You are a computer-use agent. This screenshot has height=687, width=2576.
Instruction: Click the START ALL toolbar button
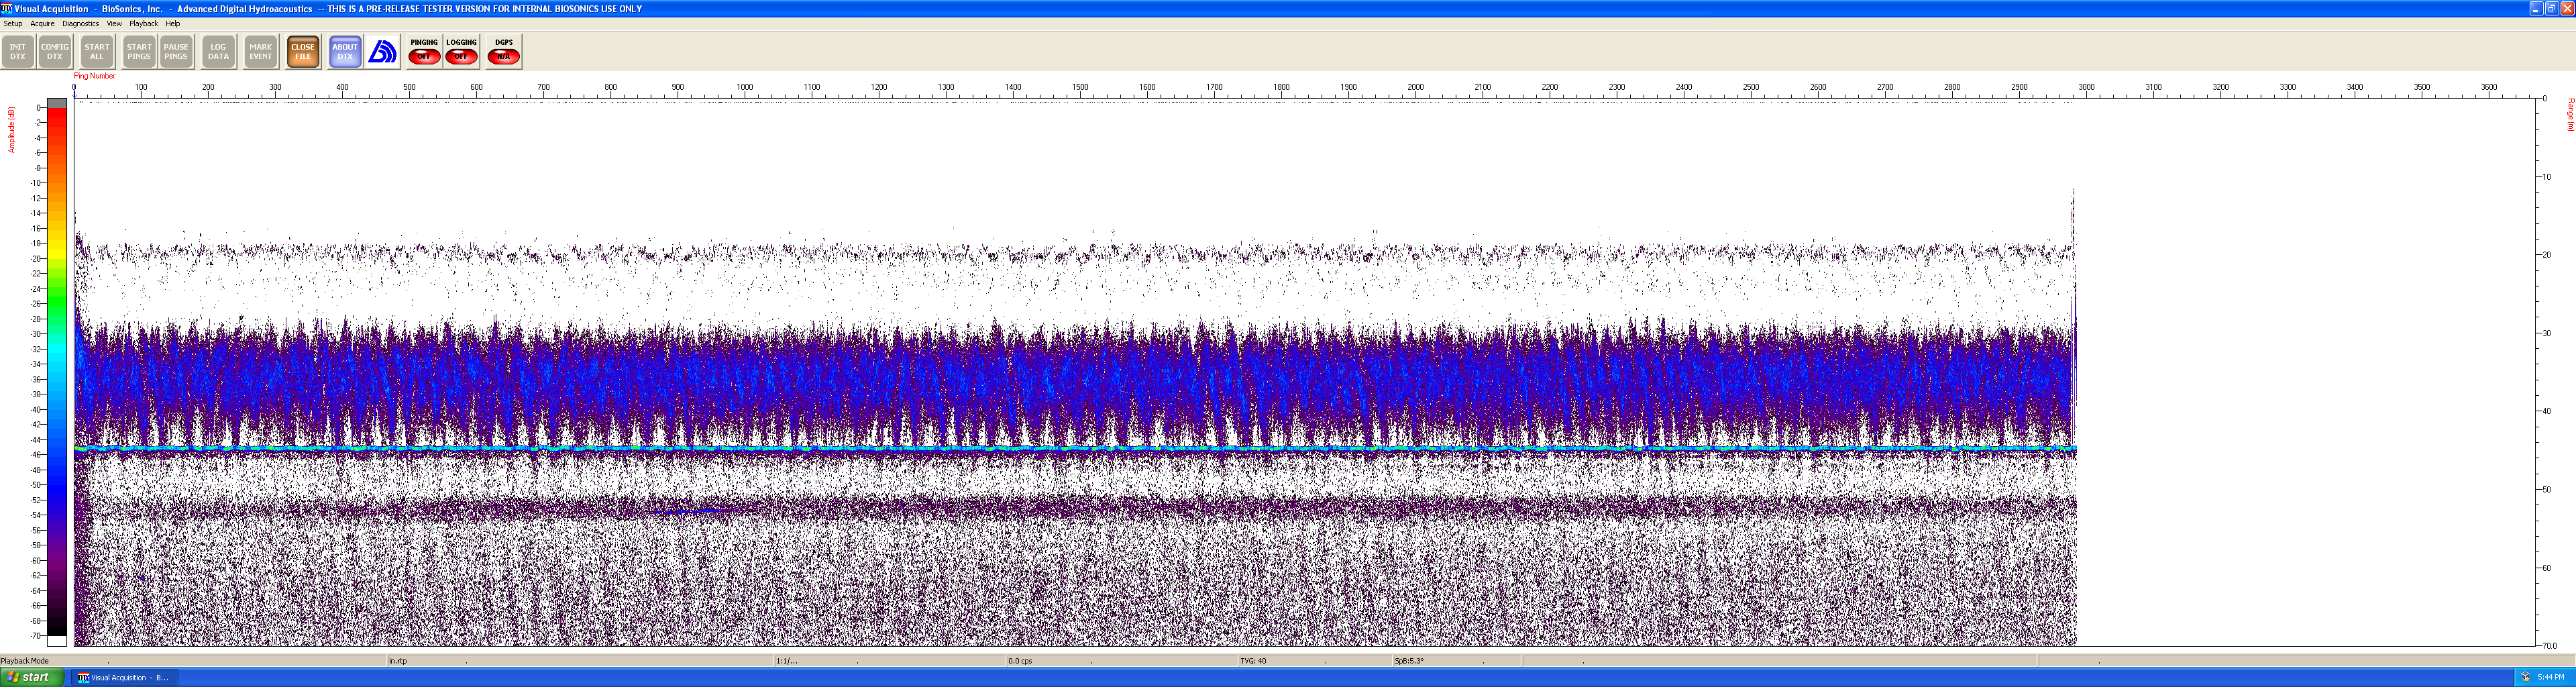tap(97, 52)
